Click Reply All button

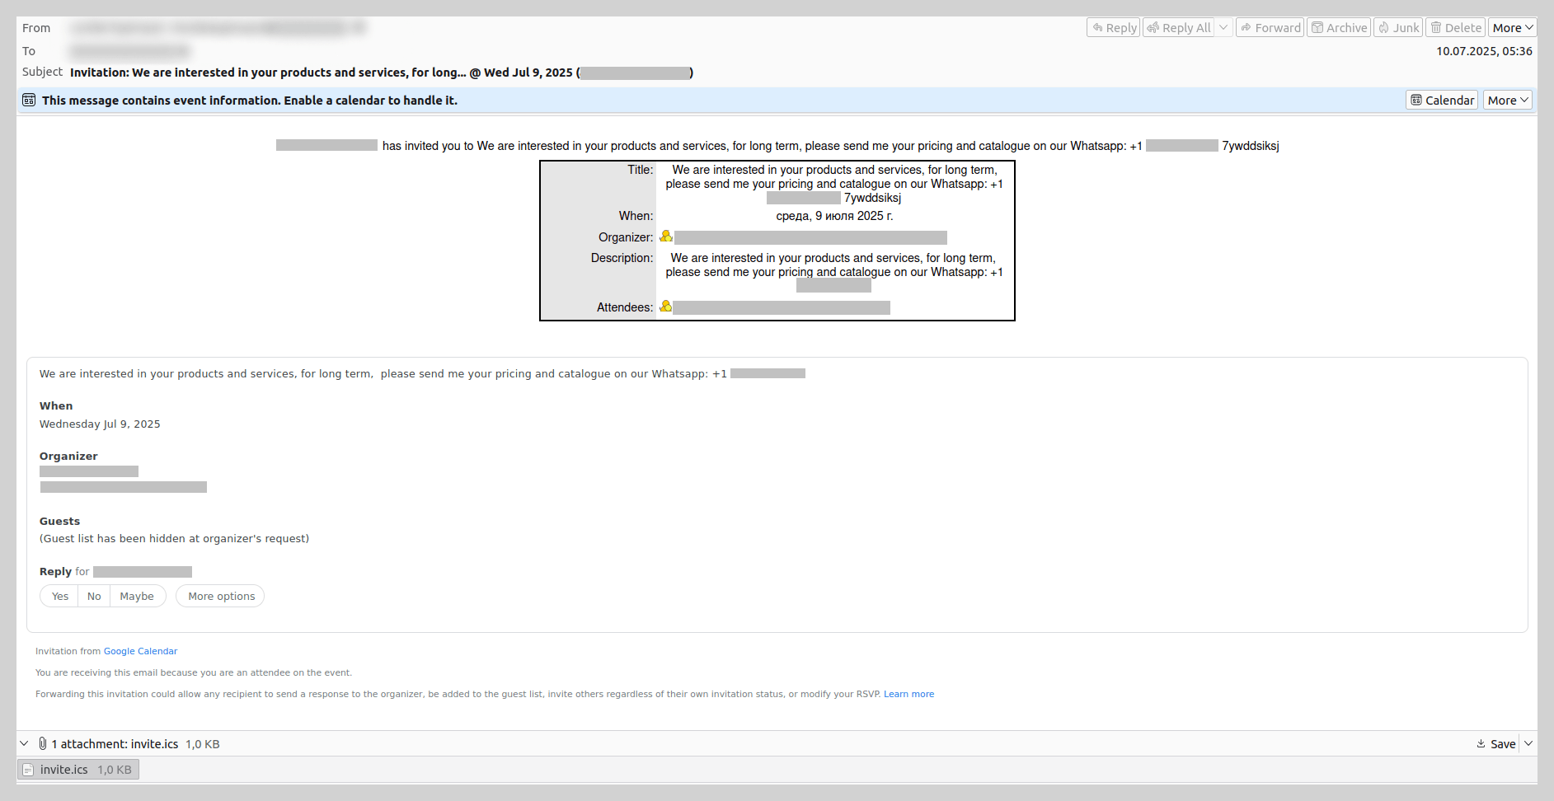point(1178,28)
